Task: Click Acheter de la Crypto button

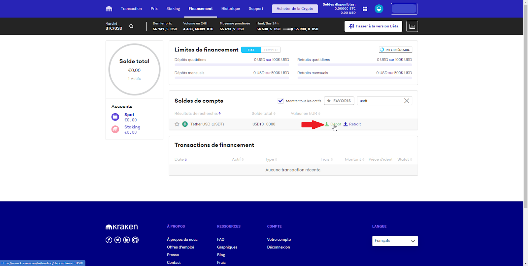Action: tap(295, 9)
